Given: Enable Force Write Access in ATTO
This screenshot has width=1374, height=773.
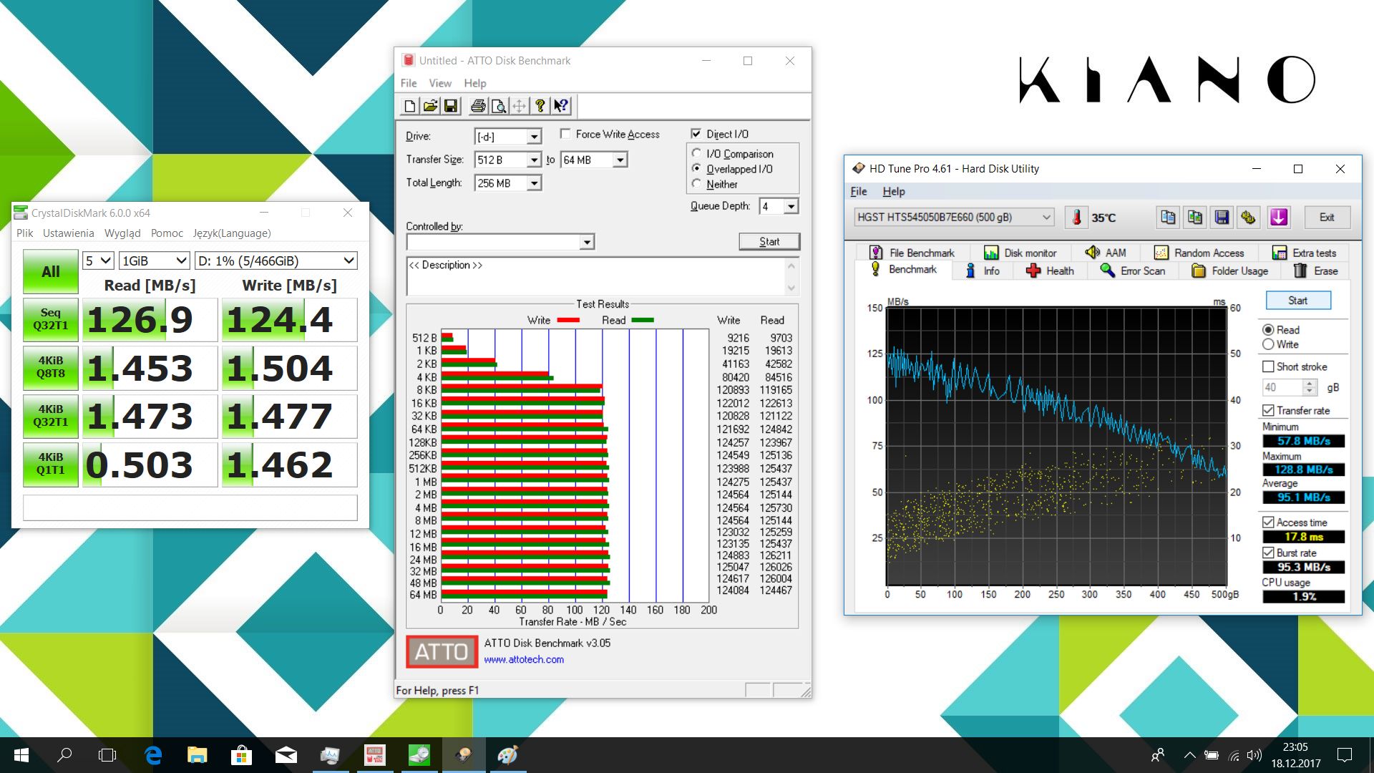Looking at the screenshot, I should (x=565, y=134).
